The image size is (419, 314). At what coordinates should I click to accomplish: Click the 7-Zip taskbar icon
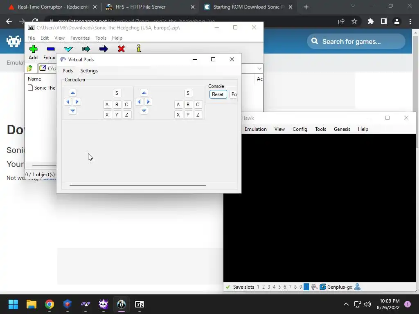pos(139,304)
